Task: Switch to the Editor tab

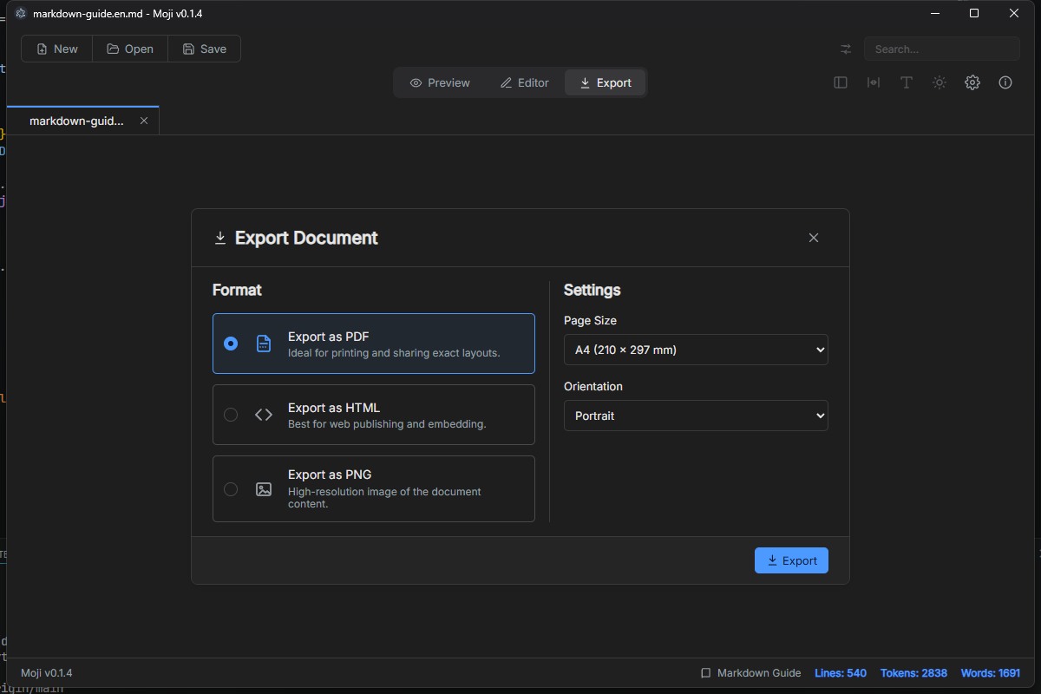Action: (525, 82)
